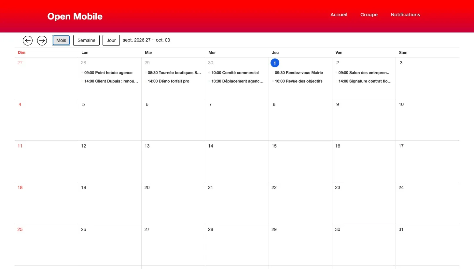Select the date number 12
Screen dimensions: 474x269
[84, 146]
